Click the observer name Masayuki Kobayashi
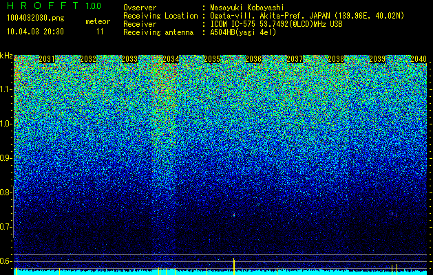This screenshot has width=433, height=275. pos(247,8)
